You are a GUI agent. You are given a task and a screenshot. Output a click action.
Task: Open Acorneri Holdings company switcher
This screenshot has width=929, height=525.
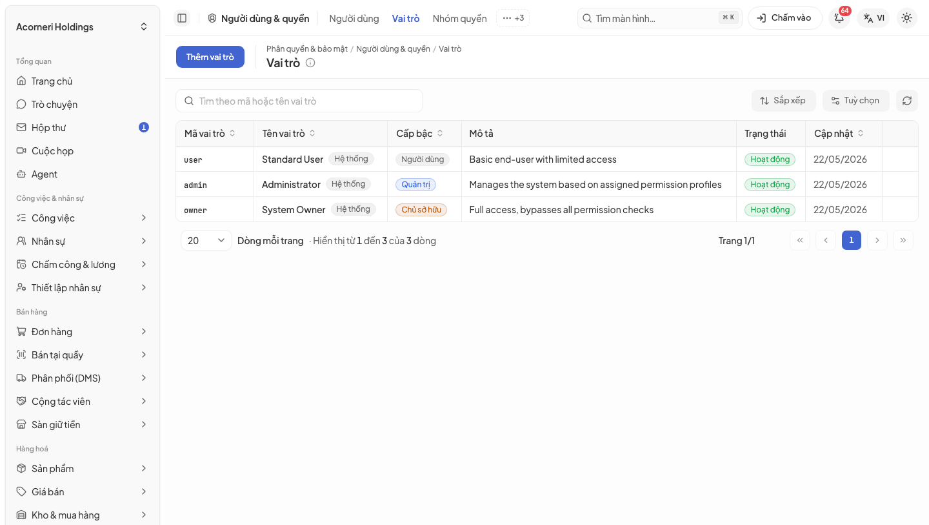pos(83,27)
